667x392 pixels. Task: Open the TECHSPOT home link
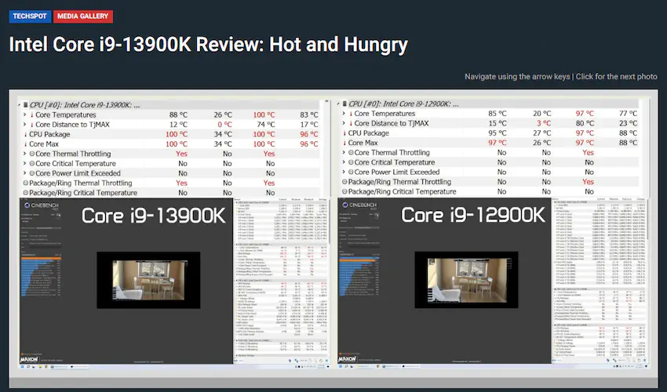[x=30, y=16]
